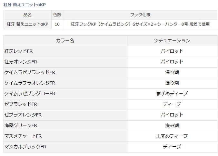Select the 澄み潮 situation cell
The height and width of the screenshot is (156, 218).
pos(172,125)
